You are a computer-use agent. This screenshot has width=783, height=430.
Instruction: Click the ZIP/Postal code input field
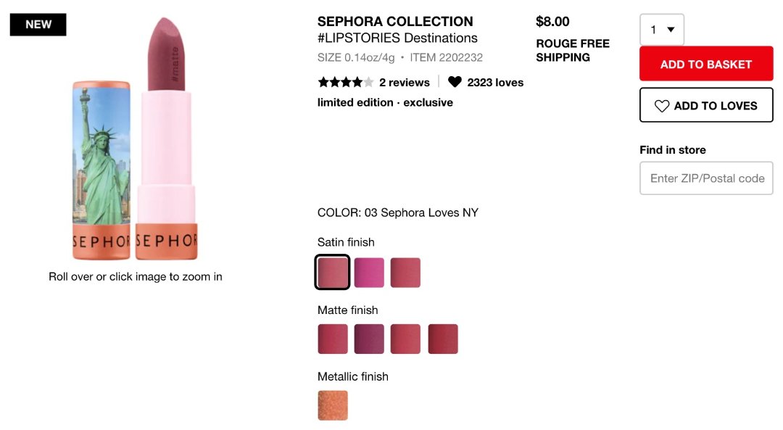click(x=706, y=178)
